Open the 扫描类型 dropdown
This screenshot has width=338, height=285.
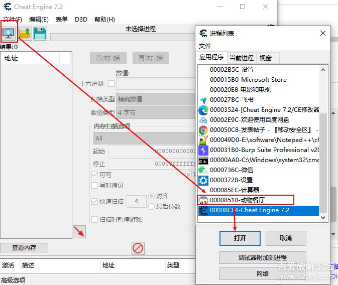coord(156,99)
